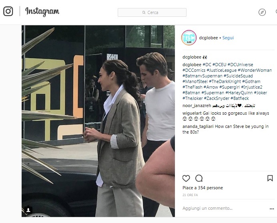
Task: Open the dcglobee username in header
Action: pos(208,38)
